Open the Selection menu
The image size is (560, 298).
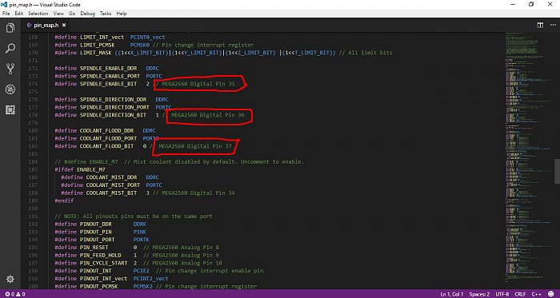click(x=38, y=14)
